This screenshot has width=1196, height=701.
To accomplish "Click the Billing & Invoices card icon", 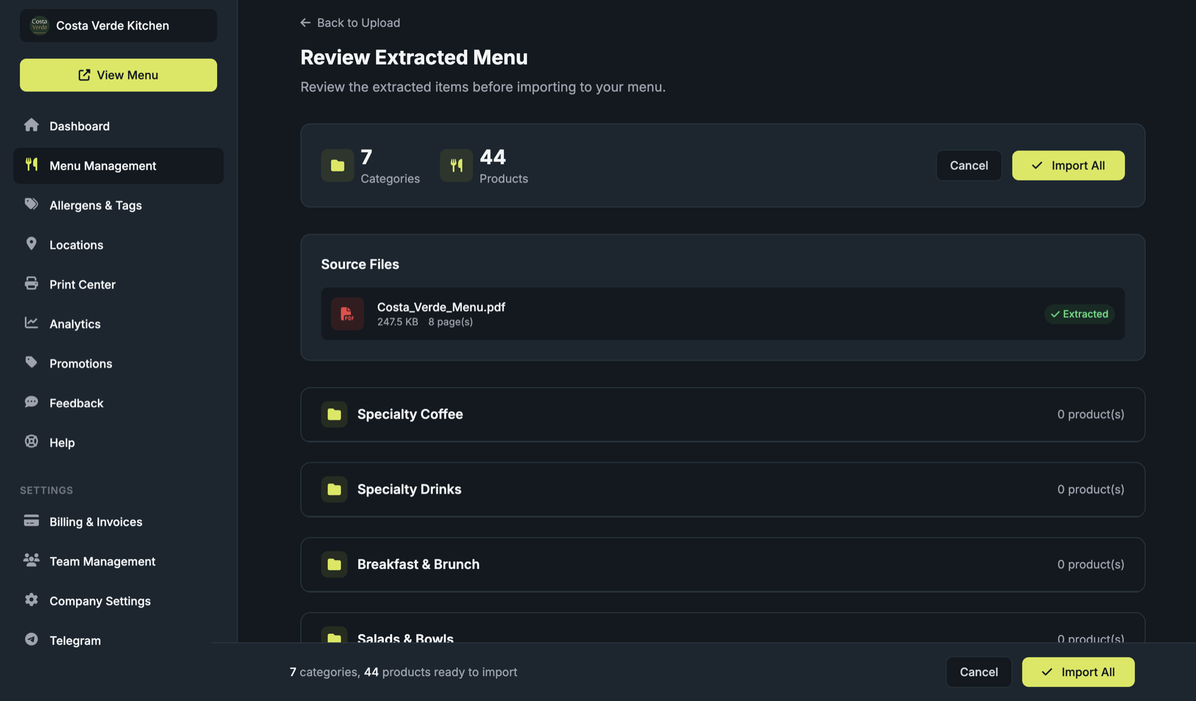I will point(31,521).
